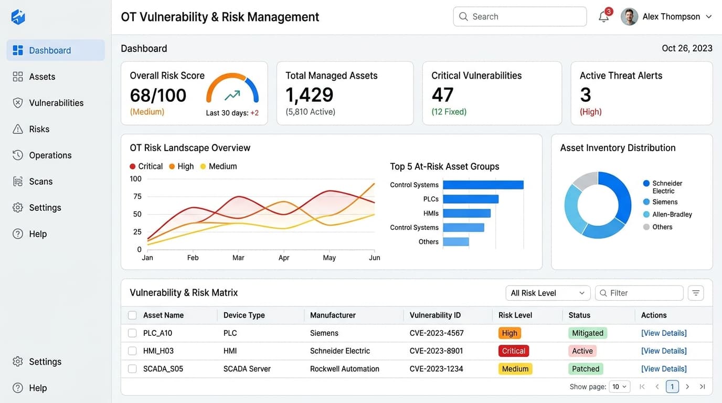Image resolution: width=722 pixels, height=403 pixels.
Task: Toggle the select-all checkbox in table header
Action: click(132, 315)
